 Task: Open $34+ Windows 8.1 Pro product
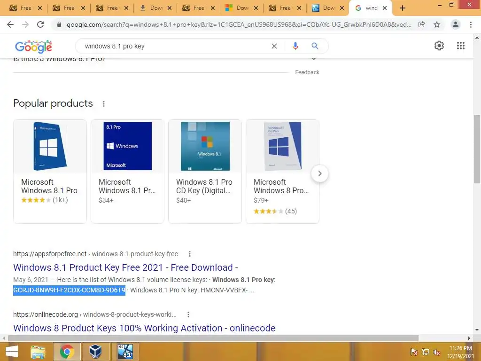click(x=127, y=171)
